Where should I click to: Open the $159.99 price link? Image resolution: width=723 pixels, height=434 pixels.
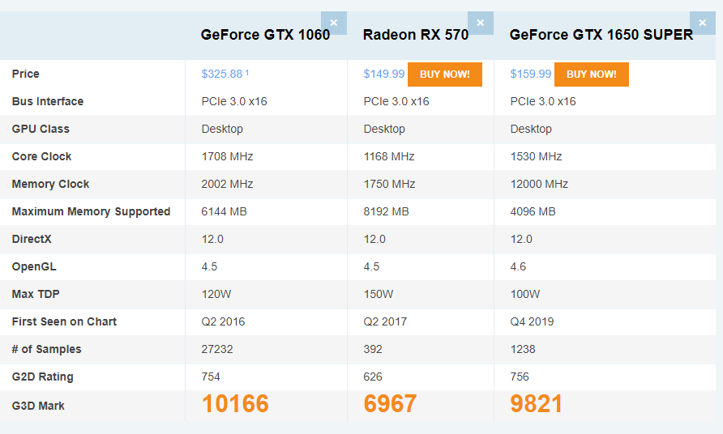tap(531, 74)
